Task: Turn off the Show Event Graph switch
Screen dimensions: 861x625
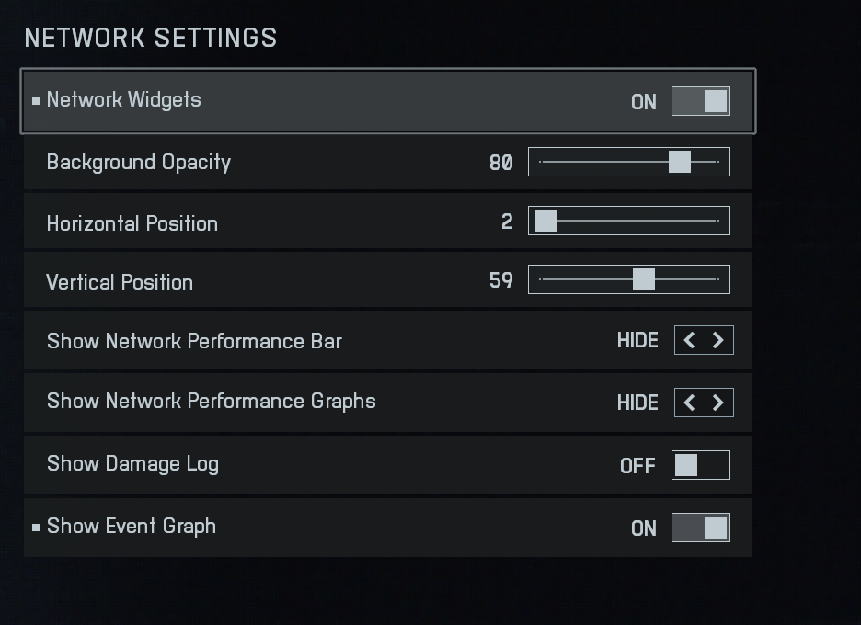Action: [700, 528]
